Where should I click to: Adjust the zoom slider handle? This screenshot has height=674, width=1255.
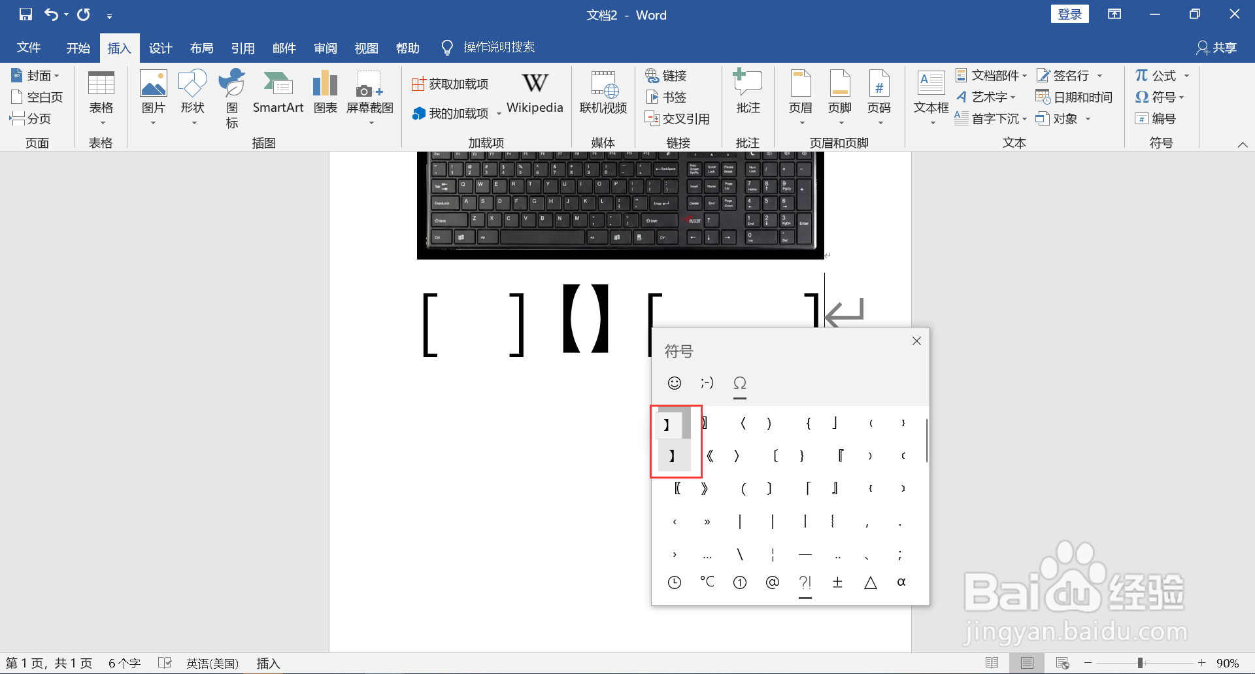pyautogui.click(x=1140, y=663)
